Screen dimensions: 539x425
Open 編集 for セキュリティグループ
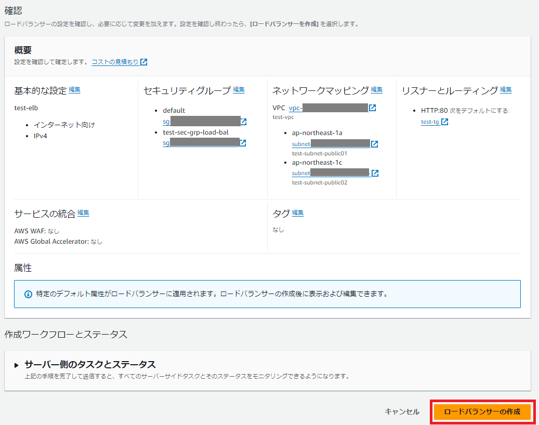coord(239,90)
